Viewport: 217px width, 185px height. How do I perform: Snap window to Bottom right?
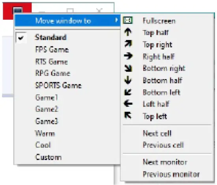164,68
